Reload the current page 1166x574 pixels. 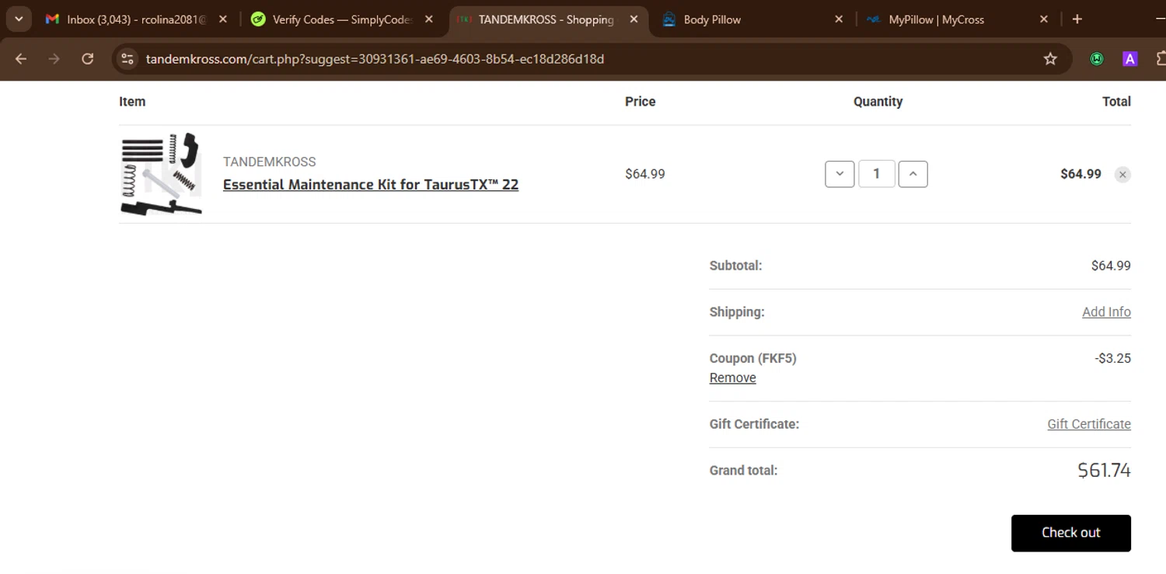point(88,59)
